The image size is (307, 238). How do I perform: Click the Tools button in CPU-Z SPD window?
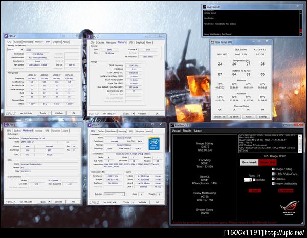click(x=42, y=113)
